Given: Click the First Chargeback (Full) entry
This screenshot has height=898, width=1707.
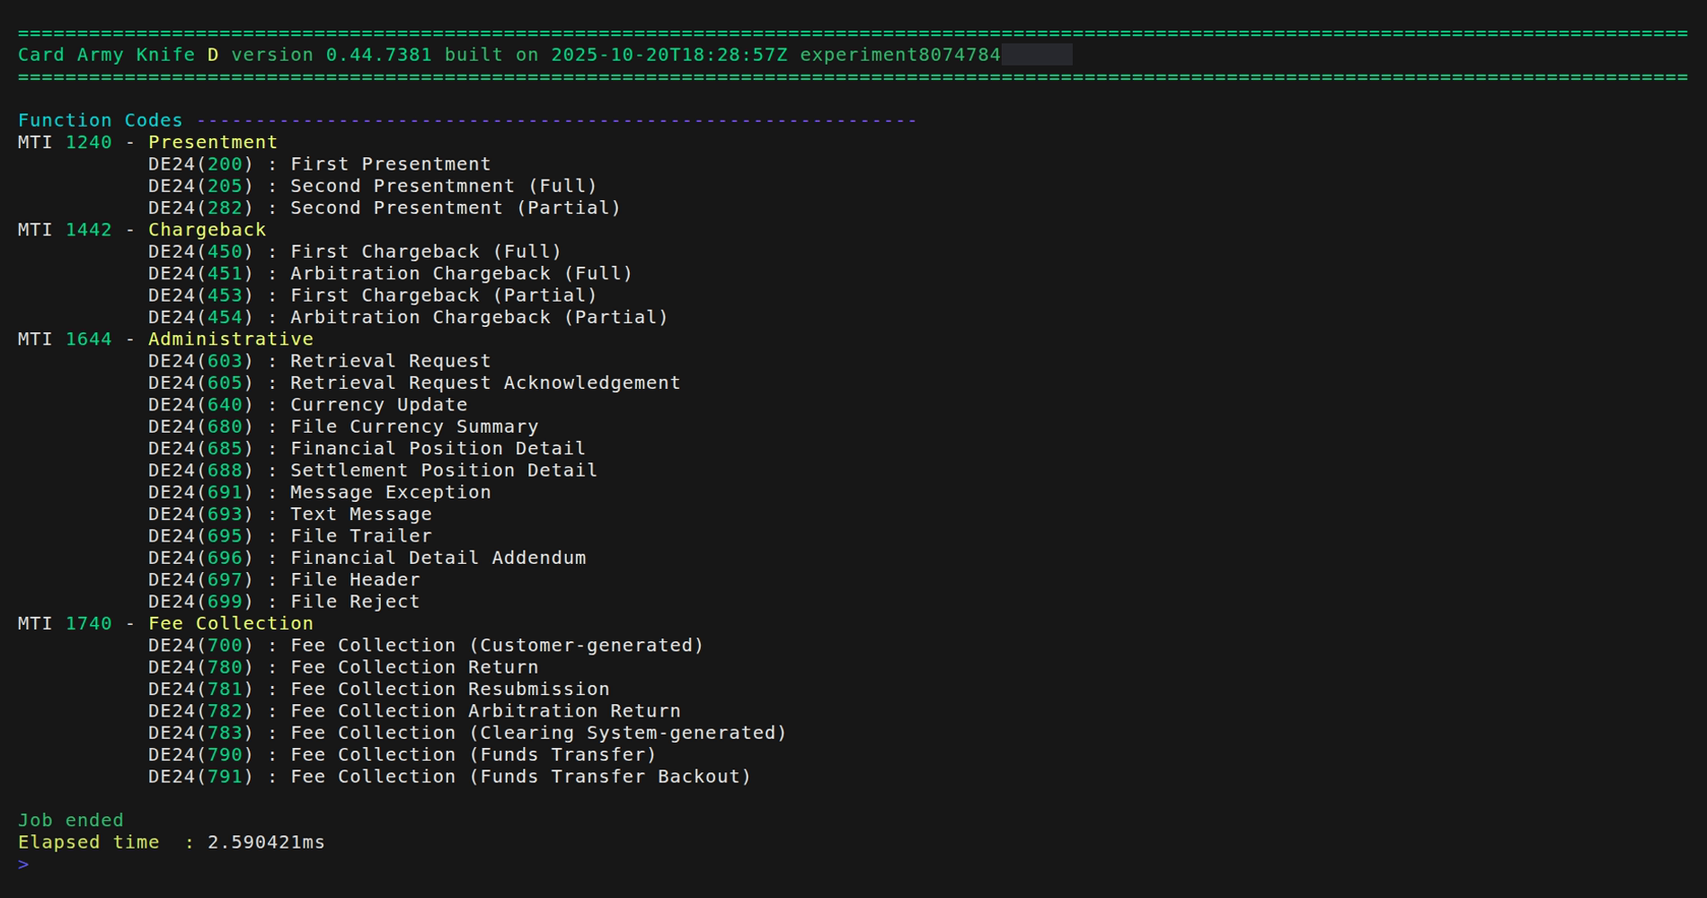Looking at the screenshot, I should (x=354, y=252).
